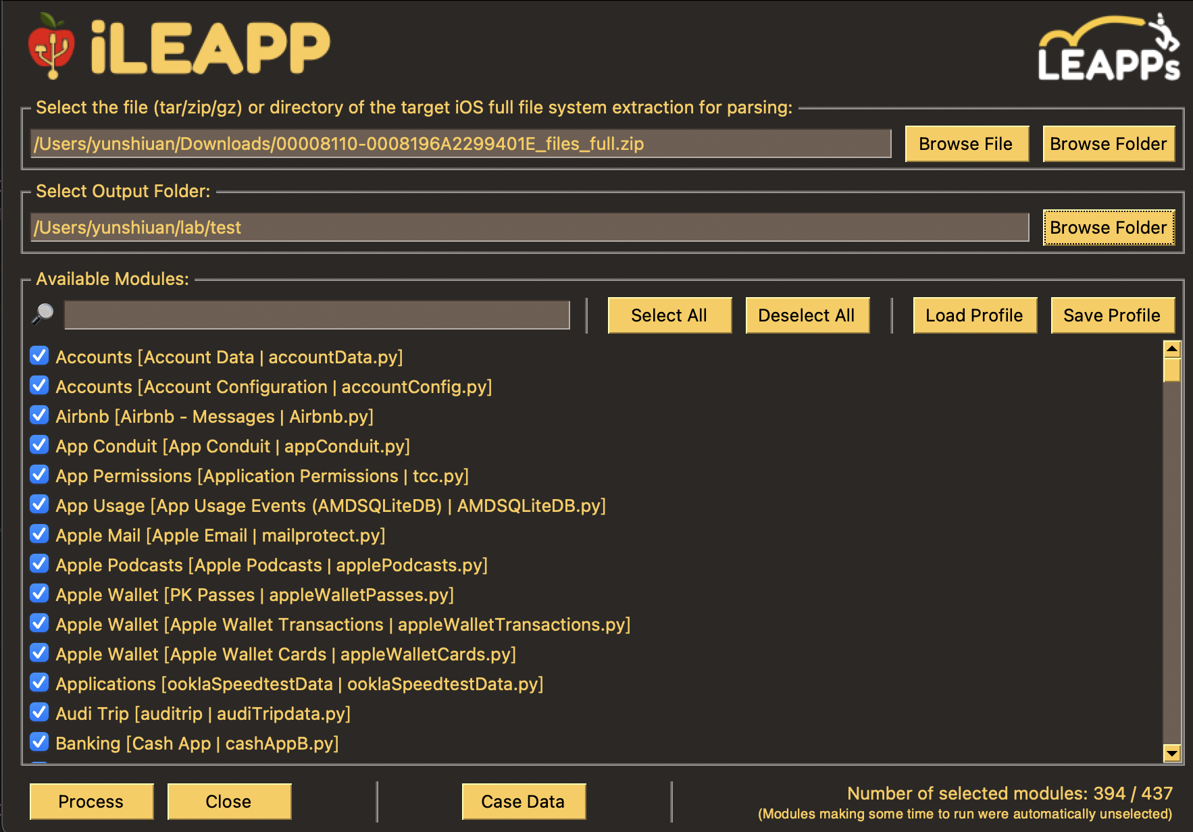The height and width of the screenshot is (832, 1193).
Task: Toggle Airbnb Messages module checkbox
Action: [x=40, y=415]
